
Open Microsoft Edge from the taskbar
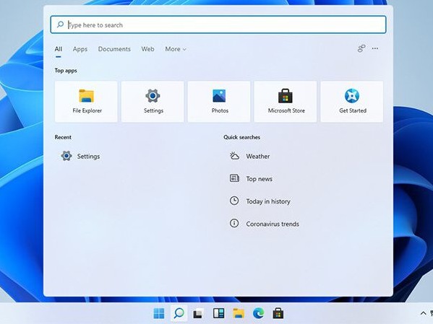259,313
